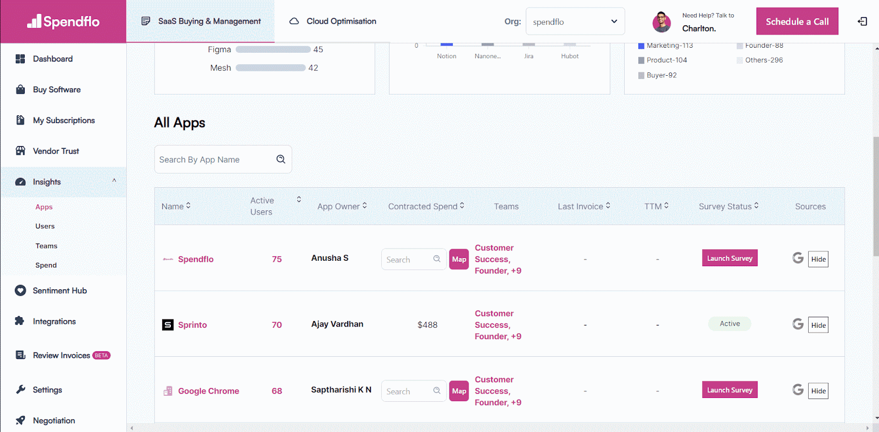This screenshot has height=432, width=879.
Task: Open the Dashboard icon in sidebar
Action: pyautogui.click(x=20, y=59)
